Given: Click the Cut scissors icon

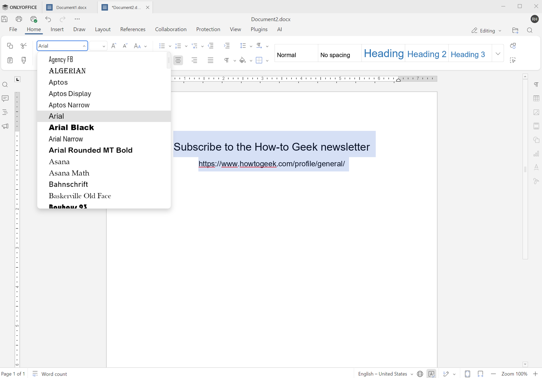Looking at the screenshot, I should click(x=24, y=46).
